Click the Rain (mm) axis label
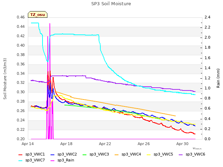This screenshot has width=223, height=167. [x=218, y=78]
